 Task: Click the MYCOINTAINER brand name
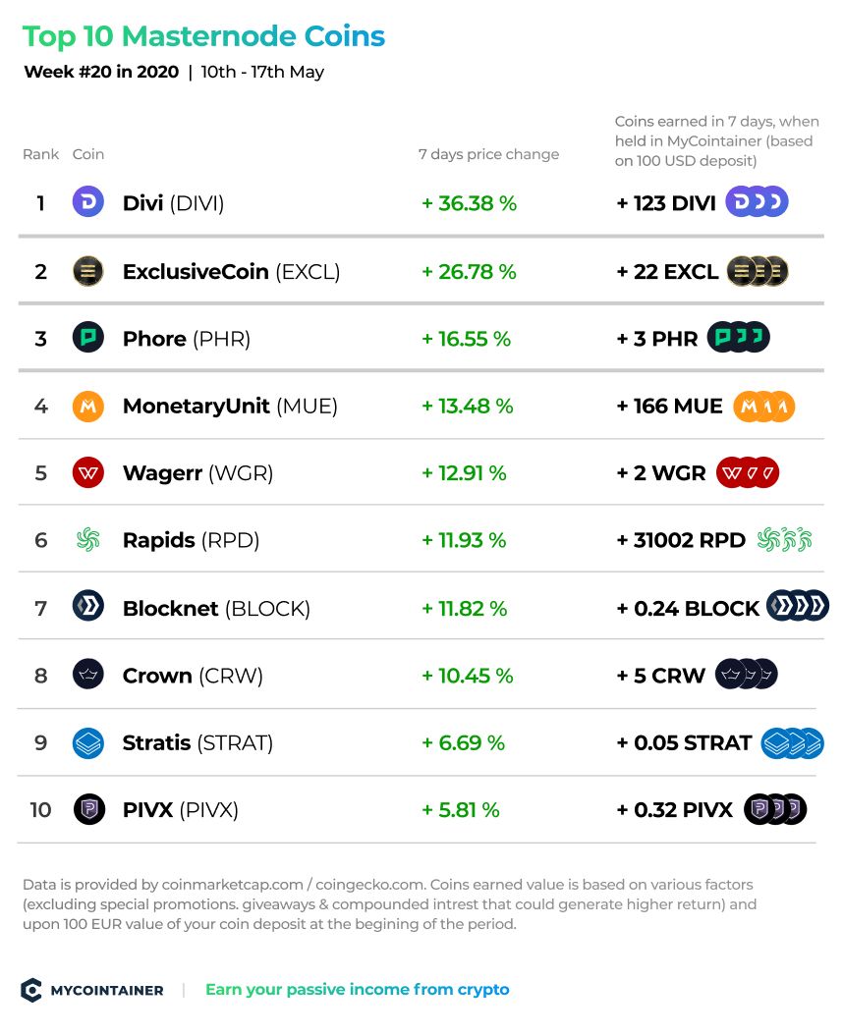107,991
